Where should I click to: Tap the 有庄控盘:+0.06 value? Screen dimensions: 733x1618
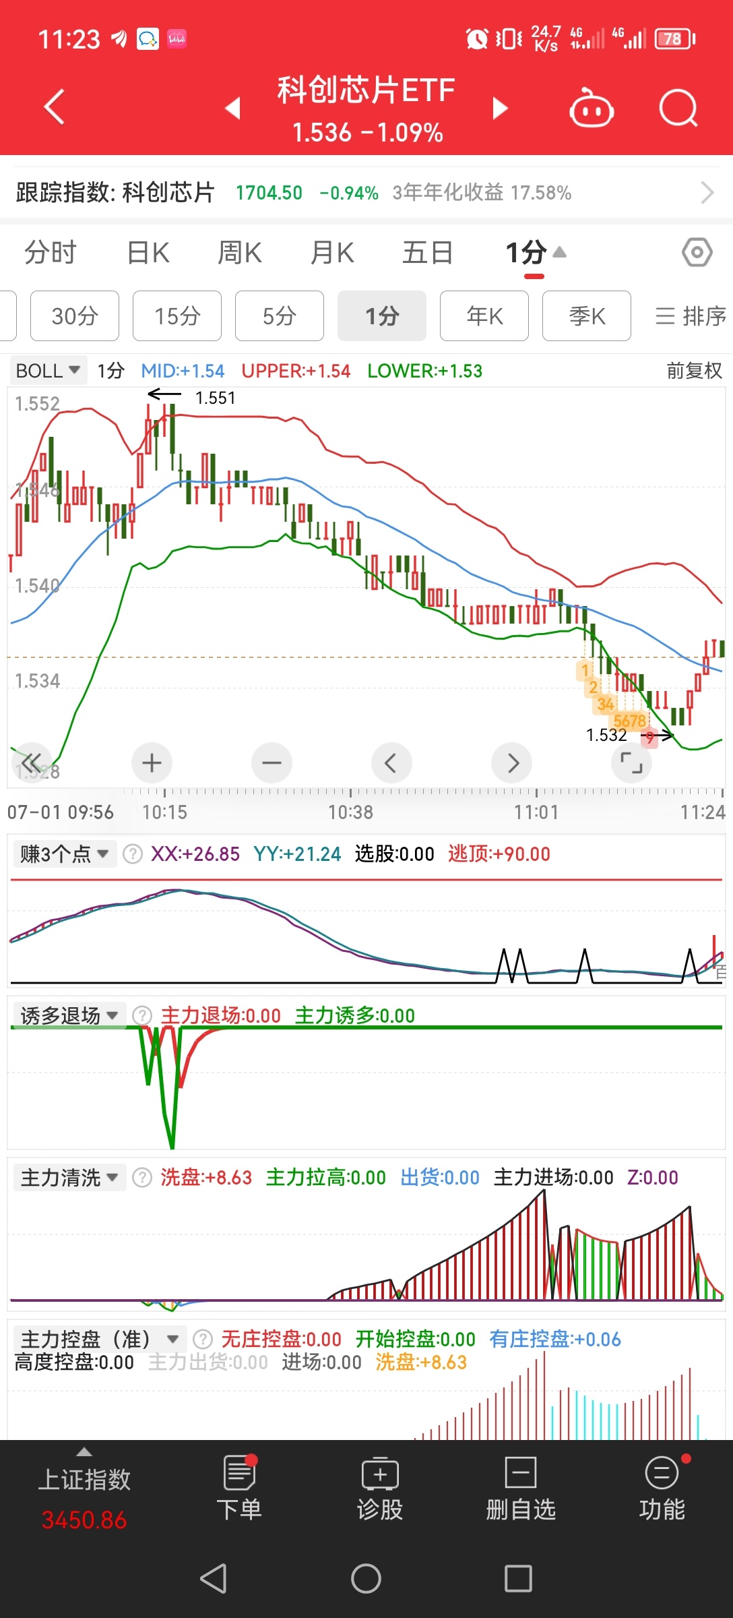[555, 1339]
